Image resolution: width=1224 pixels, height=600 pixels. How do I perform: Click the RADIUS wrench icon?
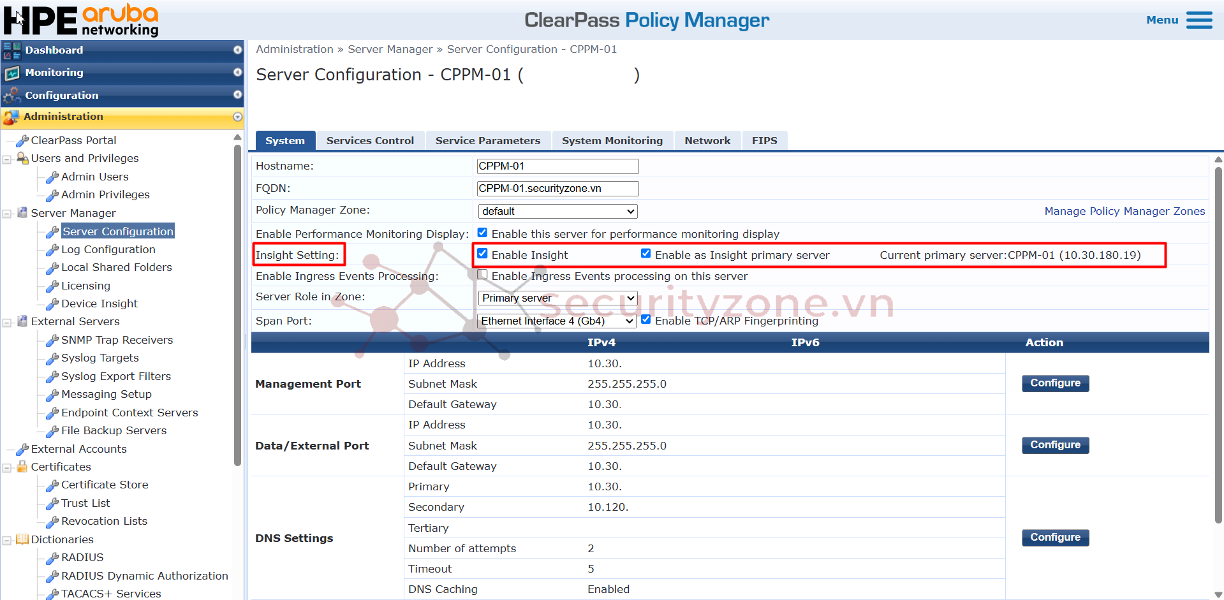coord(52,557)
